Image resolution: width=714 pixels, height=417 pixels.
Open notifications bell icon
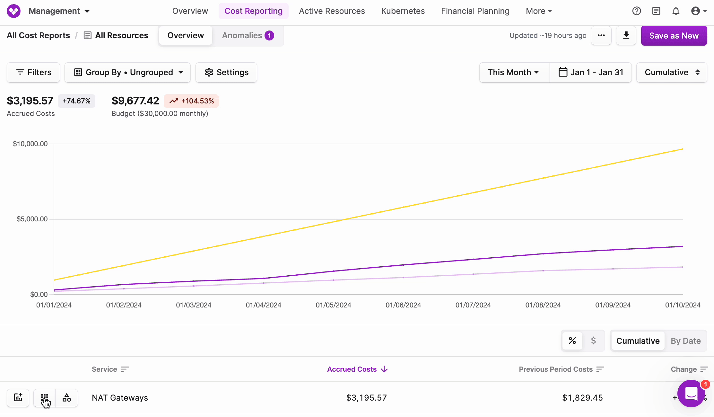[x=676, y=11]
